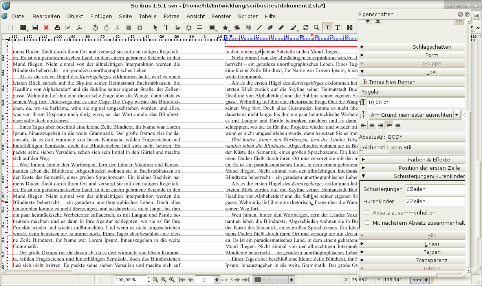This screenshot has width=482, height=286.
Task: Open the 'Am Grundlinienraster ausrichten' dropdown
Action: click(456, 115)
